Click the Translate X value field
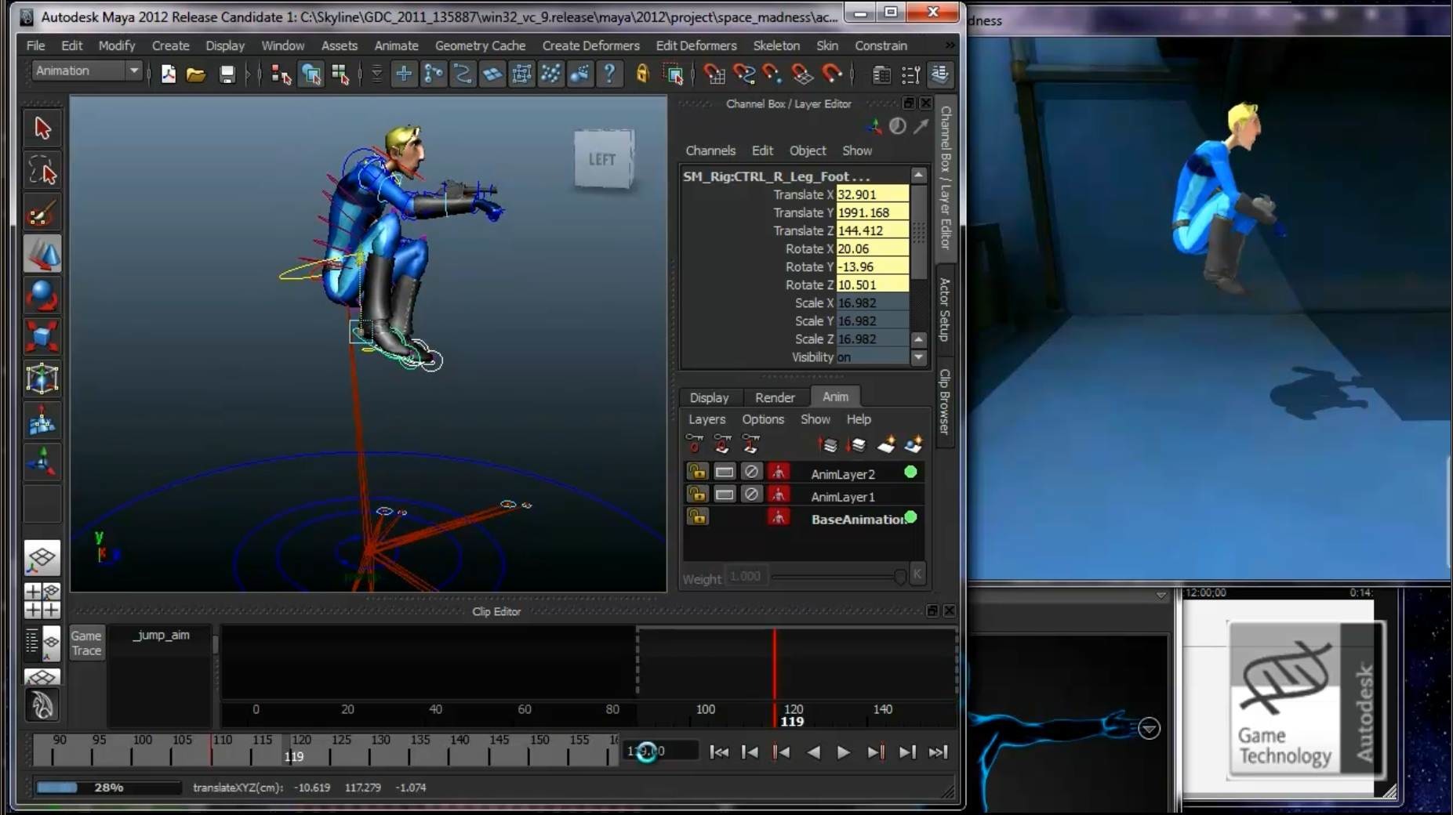 872,194
